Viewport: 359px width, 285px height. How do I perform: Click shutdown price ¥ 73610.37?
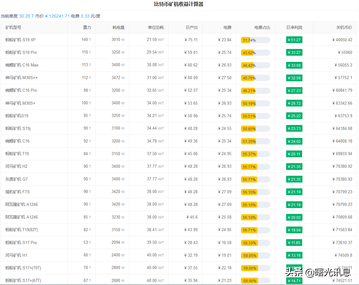342,243
